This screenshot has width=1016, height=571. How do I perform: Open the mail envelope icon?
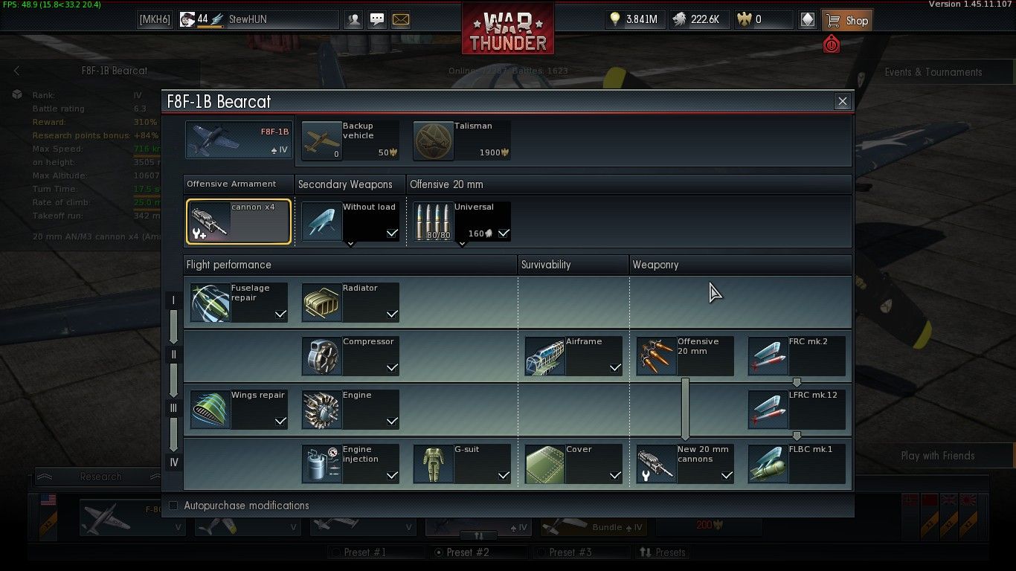coord(401,20)
